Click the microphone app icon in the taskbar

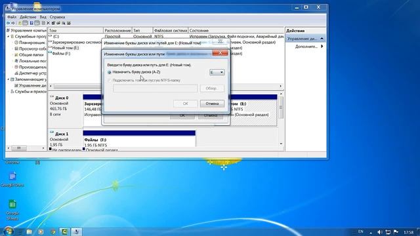pyautogui.click(x=76, y=231)
